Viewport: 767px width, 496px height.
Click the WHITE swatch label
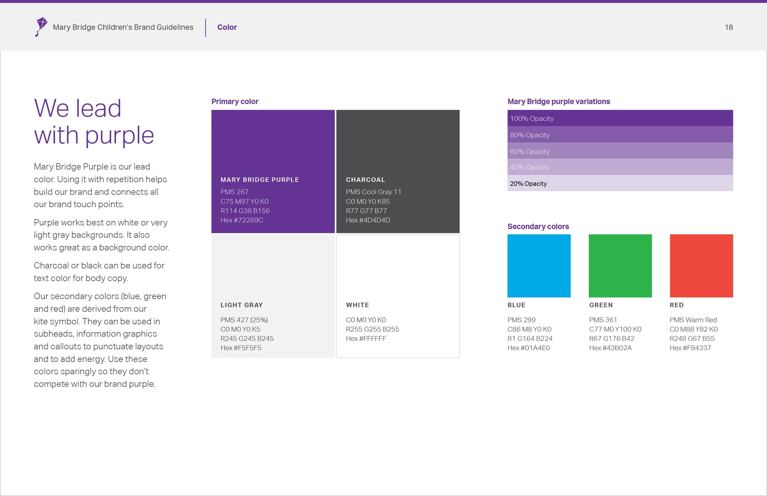point(357,305)
